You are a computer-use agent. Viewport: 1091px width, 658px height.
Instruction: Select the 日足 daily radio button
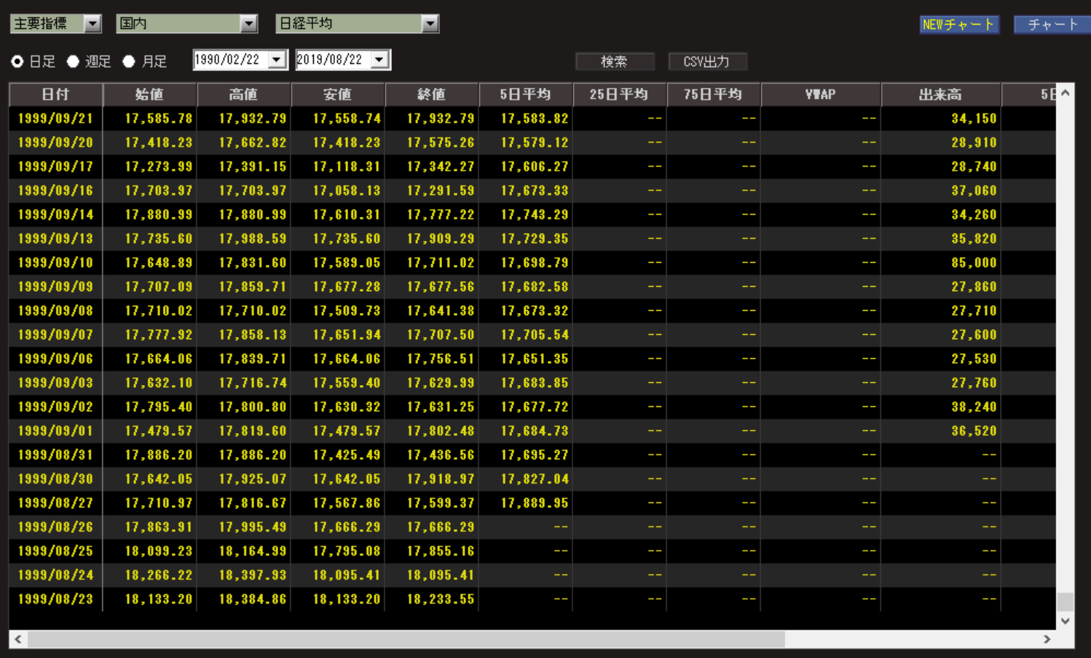pos(17,61)
